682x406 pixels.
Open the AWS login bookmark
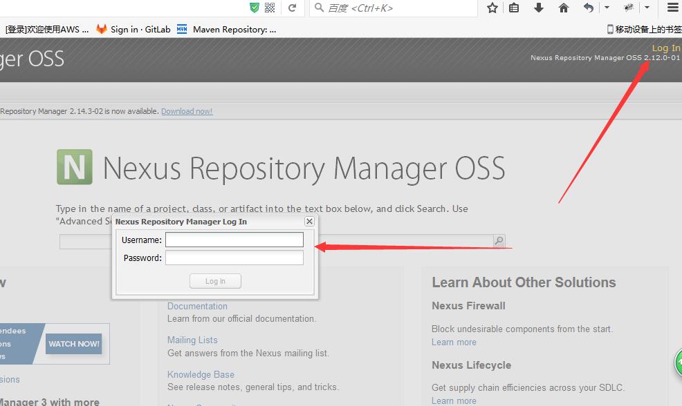(46, 29)
